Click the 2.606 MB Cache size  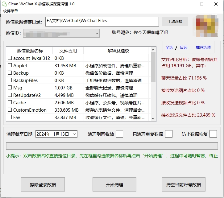coord(64,103)
